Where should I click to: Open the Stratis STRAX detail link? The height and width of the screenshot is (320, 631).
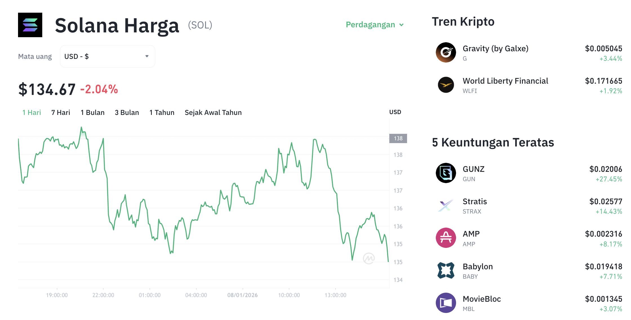tap(472, 211)
